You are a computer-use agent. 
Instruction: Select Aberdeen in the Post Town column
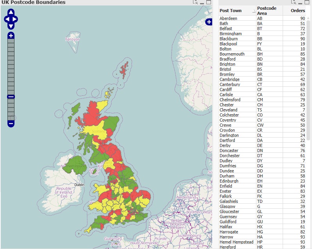pyautogui.click(x=228, y=18)
